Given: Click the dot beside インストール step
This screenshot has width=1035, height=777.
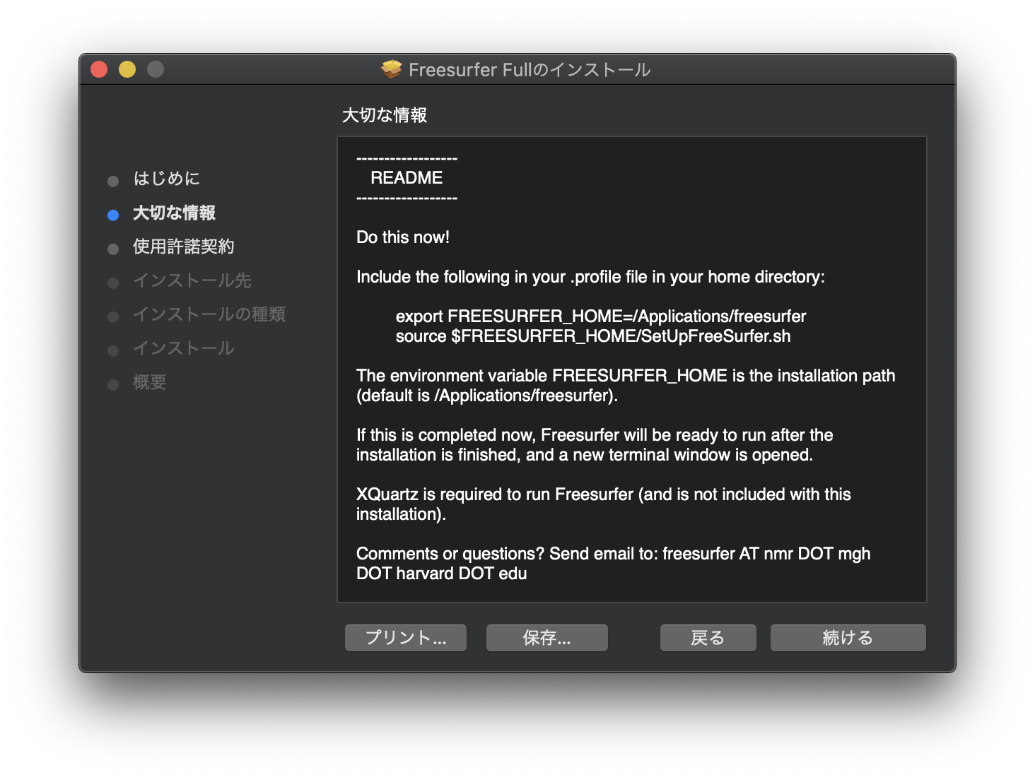Looking at the screenshot, I should click(x=113, y=350).
